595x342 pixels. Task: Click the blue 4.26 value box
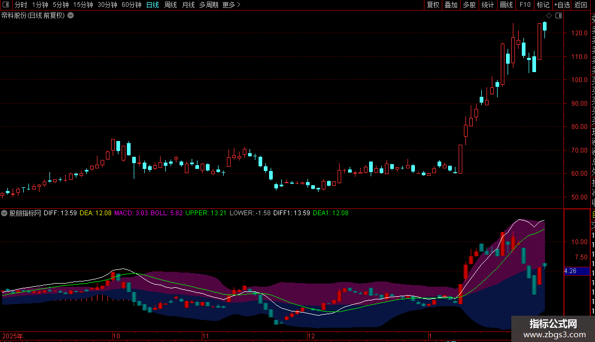pyautogui.click(x=577, y=271)
